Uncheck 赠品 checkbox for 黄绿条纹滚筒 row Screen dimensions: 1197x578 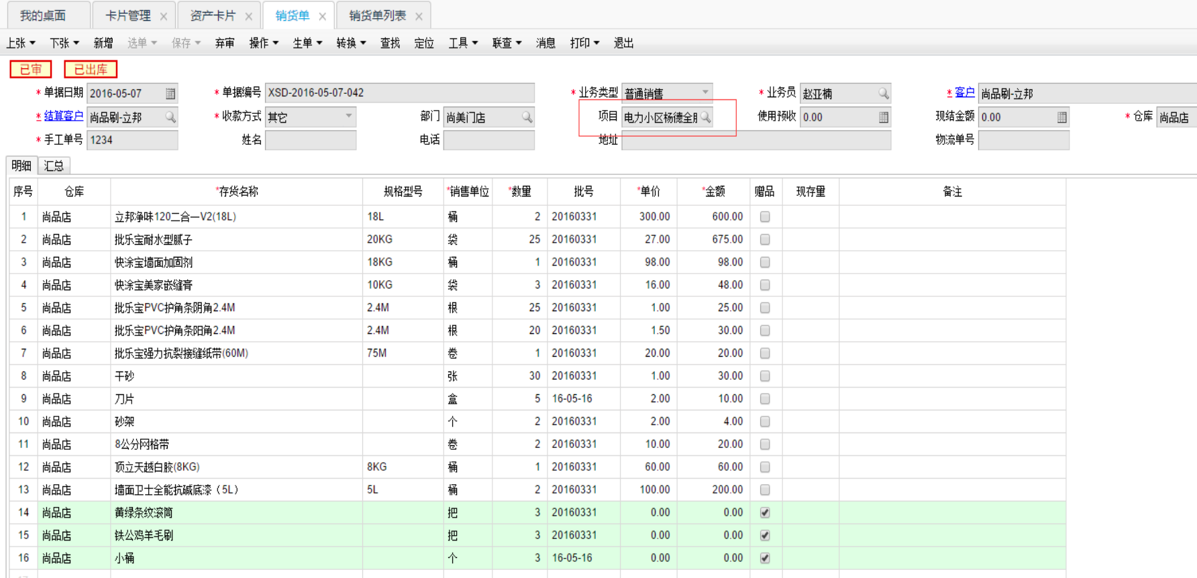[x=765, y=513]
